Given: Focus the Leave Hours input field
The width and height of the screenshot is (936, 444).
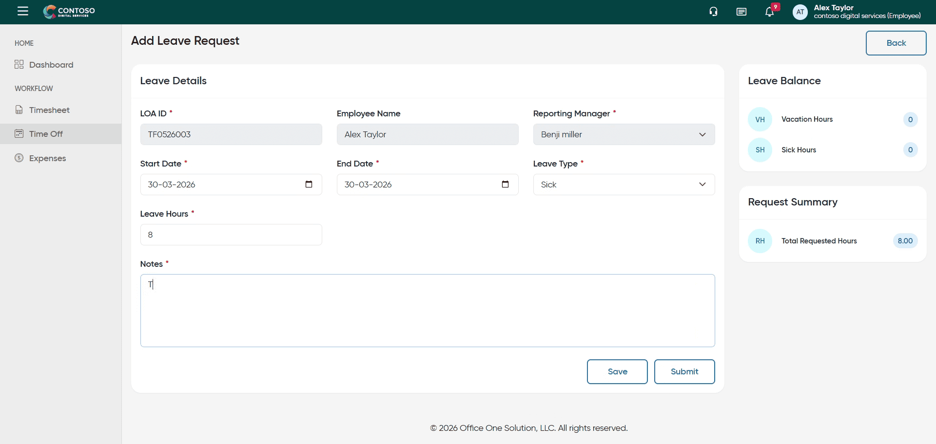Looking at the screenshot, I should (231, 235).
